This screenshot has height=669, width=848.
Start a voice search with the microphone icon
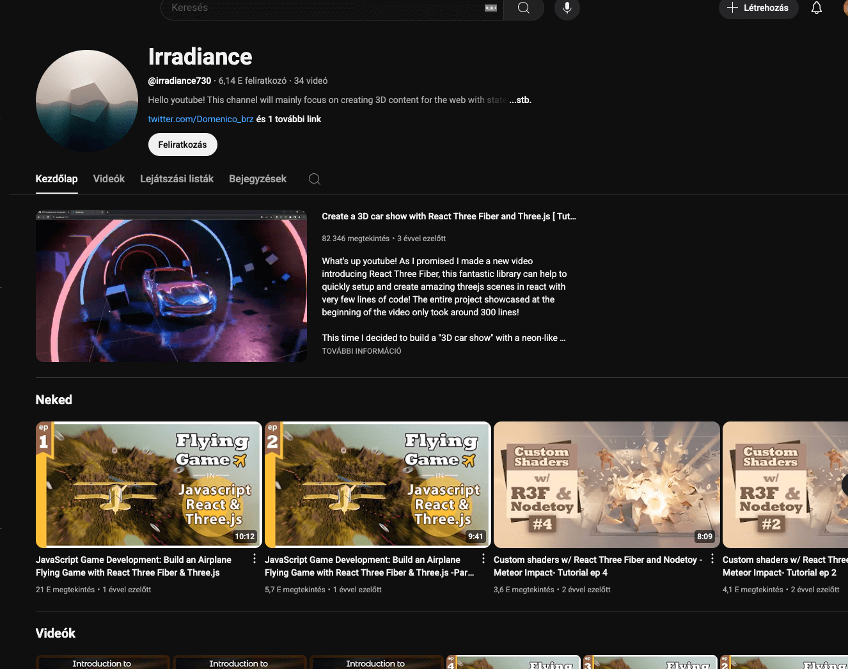(x=567, y=8)
